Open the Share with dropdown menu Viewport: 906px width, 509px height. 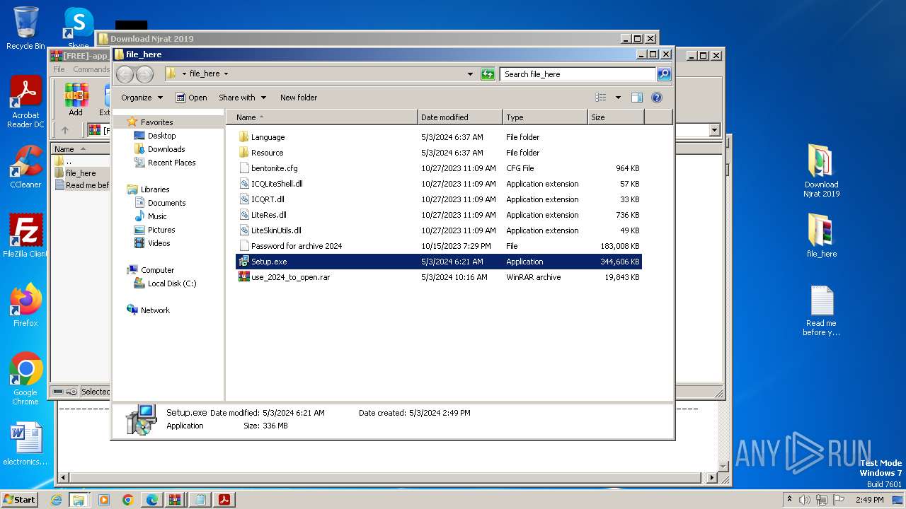click(242, 98)
